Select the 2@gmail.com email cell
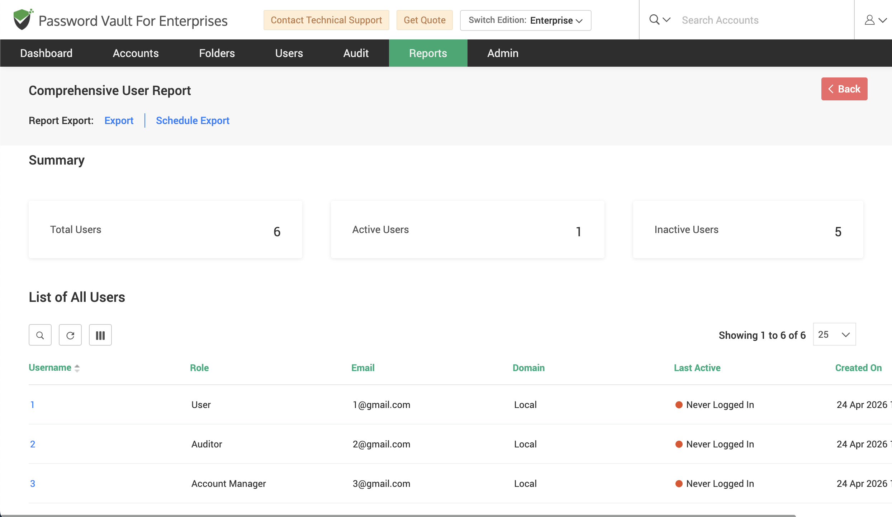This screenshot has width=892, height=517. [x=381, y=444]
